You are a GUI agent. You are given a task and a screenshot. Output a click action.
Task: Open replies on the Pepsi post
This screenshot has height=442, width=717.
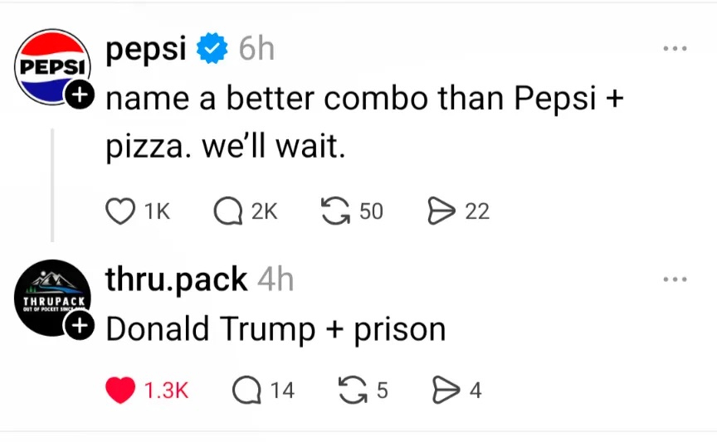point(227,212)
